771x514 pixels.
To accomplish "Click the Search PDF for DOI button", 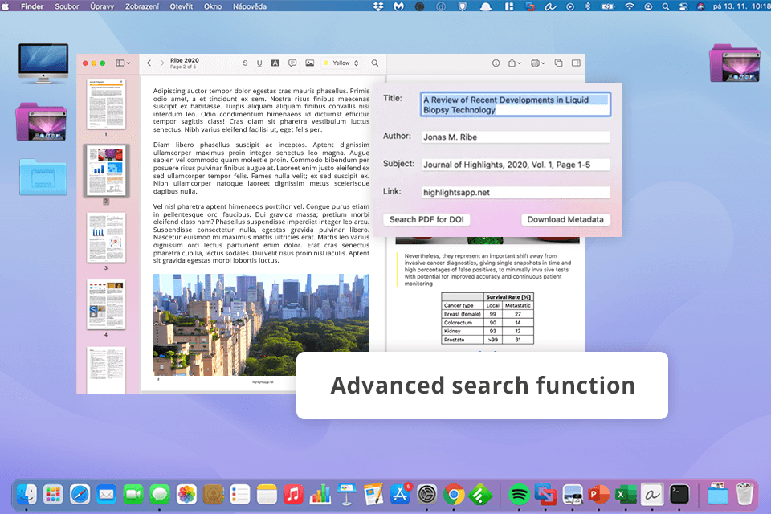I will pyautogui.click(x=426, y=219).
